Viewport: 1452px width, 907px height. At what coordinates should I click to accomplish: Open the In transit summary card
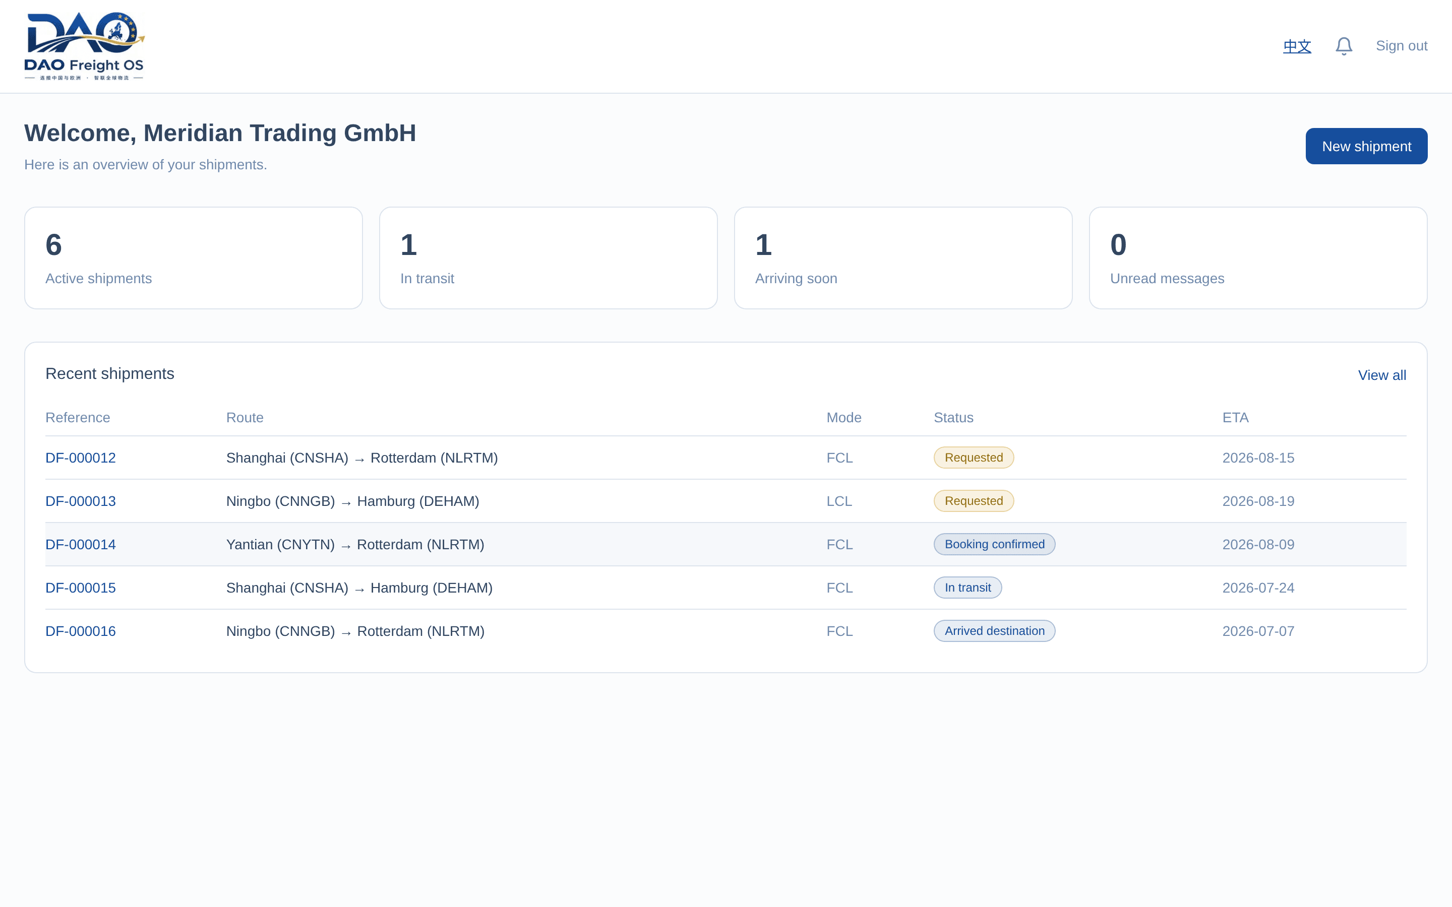(x=548, y=258)
